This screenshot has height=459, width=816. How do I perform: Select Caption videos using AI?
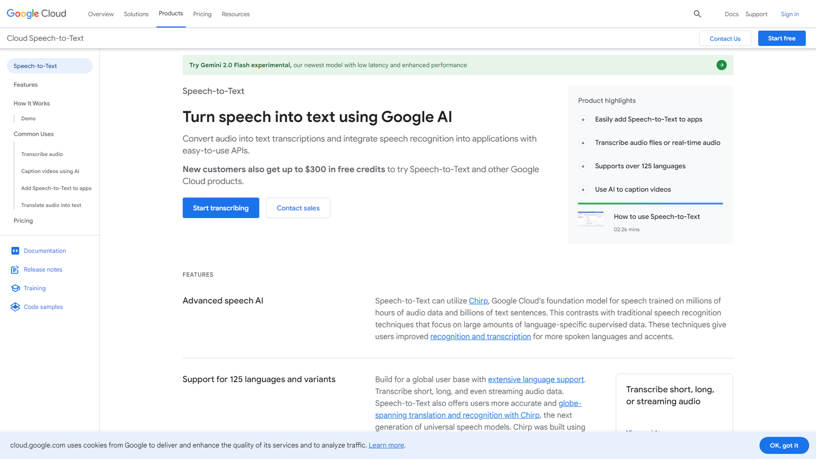50,171
